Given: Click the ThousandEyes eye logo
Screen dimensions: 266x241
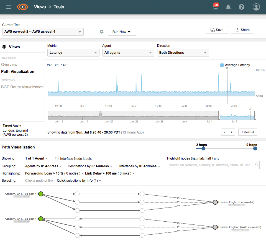Looking at the screenshot, I should 23,7.
